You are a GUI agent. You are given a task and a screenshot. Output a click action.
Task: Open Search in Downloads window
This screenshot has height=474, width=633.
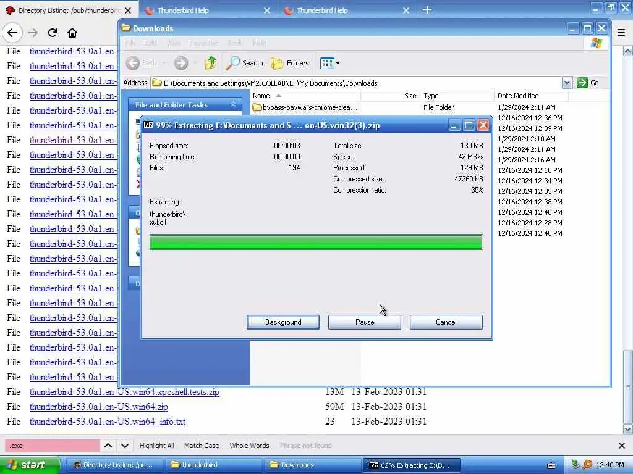[x=245, y=63]
